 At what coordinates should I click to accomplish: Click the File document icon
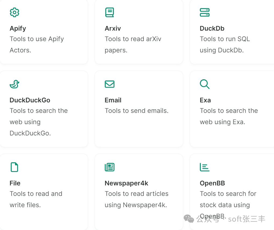(x=14, y=167)
